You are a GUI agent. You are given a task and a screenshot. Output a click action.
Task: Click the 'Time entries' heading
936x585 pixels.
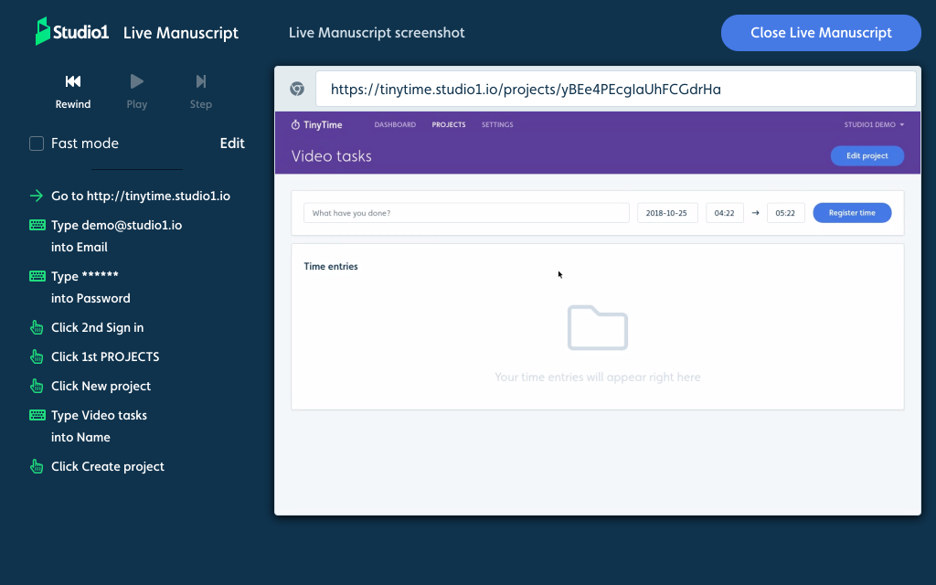(x=331, y=266)
